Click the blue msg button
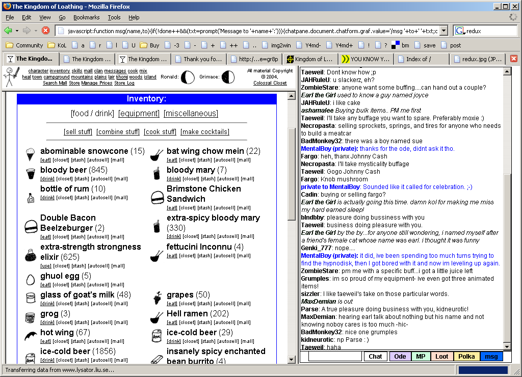Image resolution: width=522 pixels, height=377 pixels. point(491,357)
